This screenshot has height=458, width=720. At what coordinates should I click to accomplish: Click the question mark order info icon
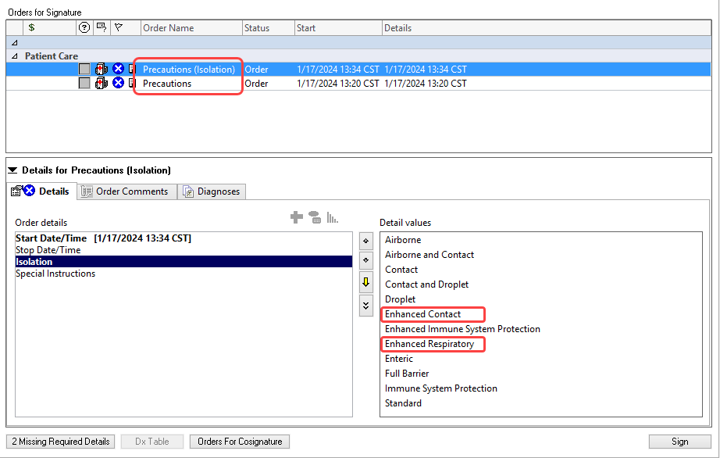[84, 27]
